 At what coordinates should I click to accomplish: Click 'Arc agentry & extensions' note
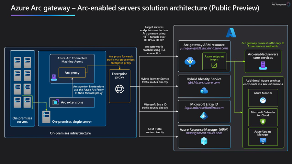89,90
